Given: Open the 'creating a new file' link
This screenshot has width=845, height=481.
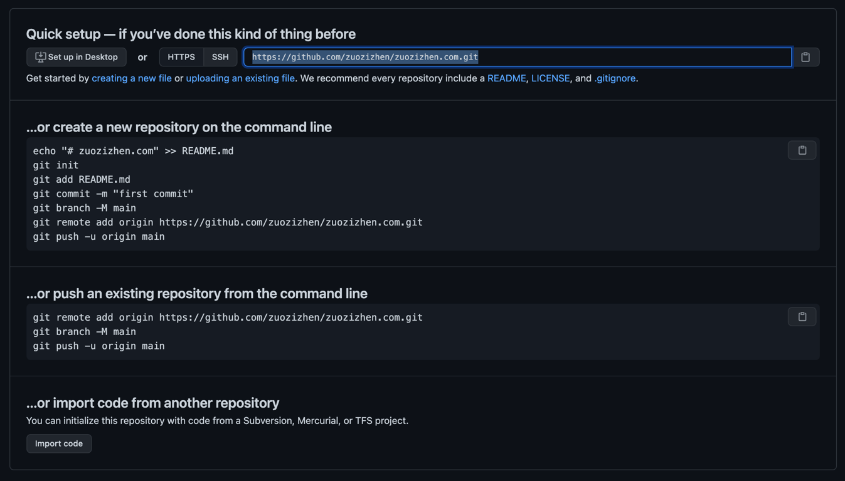Looking at the screenshot, I should click(132, 78).
